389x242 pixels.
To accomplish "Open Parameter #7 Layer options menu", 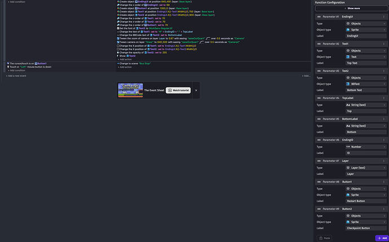I will 383,161.
